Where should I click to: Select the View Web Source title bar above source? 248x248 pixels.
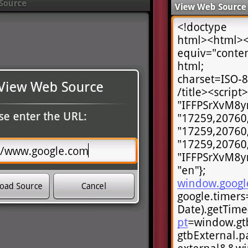210,7
